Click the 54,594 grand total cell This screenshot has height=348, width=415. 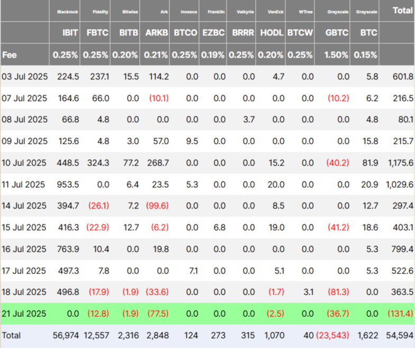(400, 335)
